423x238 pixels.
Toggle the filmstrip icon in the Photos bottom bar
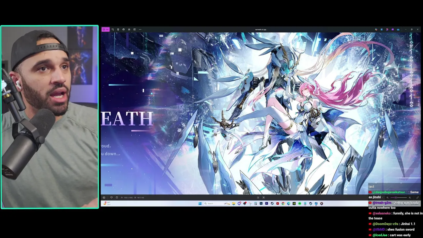click(x=104, y=198)
